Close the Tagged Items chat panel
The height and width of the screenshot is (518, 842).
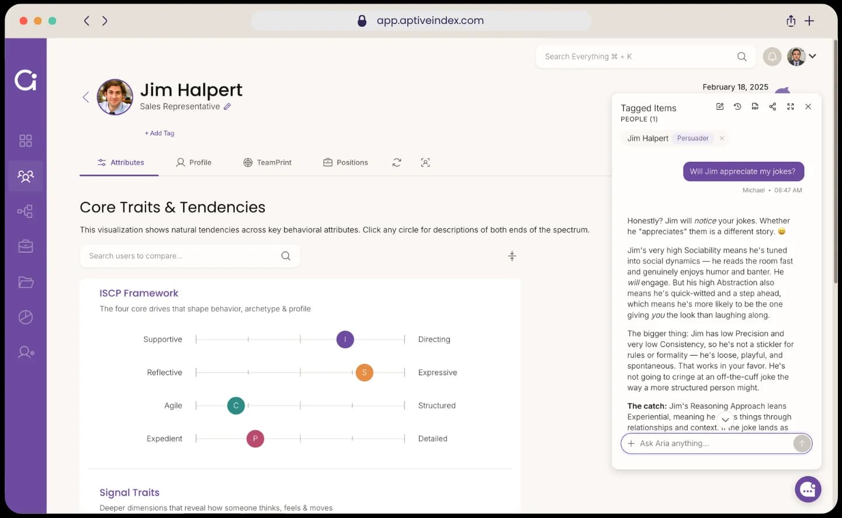(x=808, y=106)
